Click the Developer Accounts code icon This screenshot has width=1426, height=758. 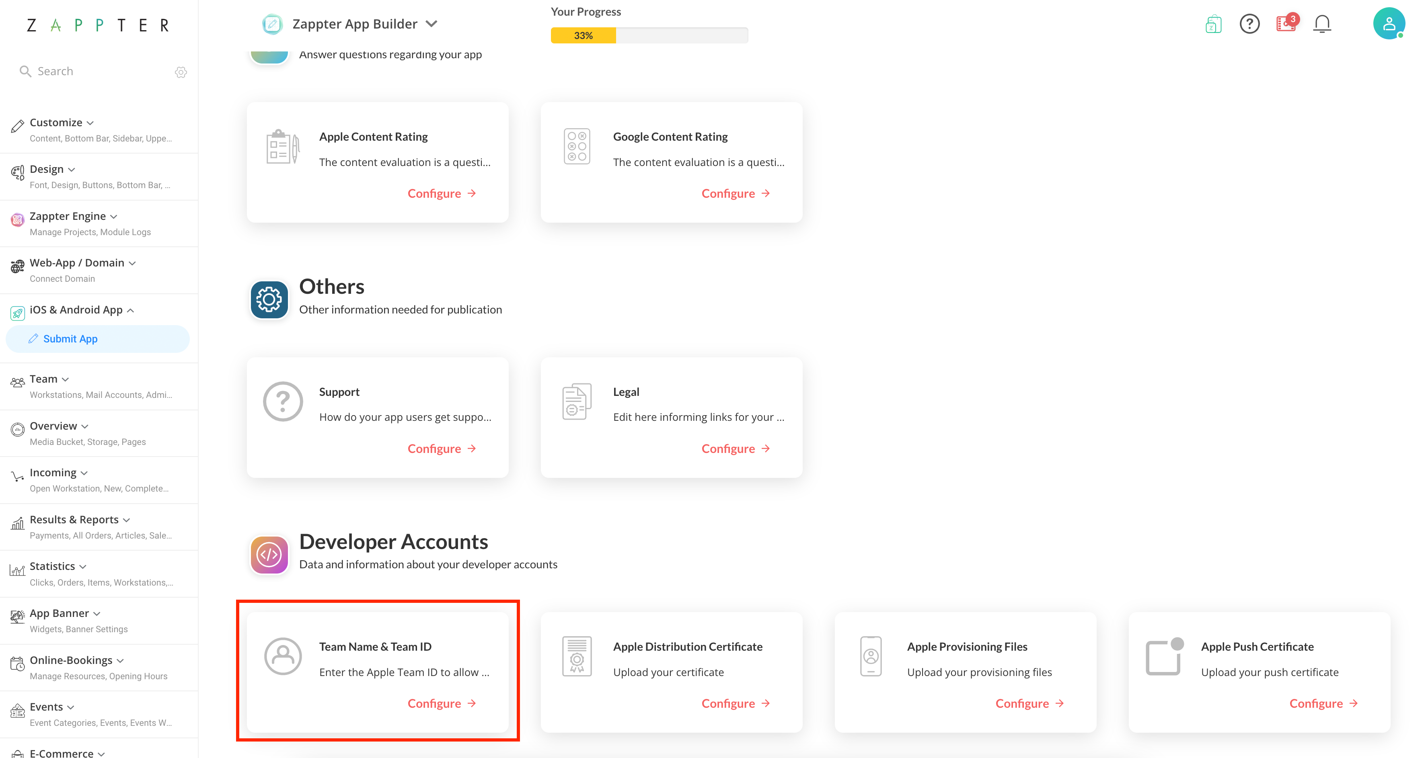pos(269,554)
